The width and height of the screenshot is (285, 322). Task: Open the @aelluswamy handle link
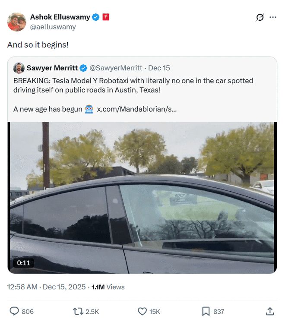[53, 27]
